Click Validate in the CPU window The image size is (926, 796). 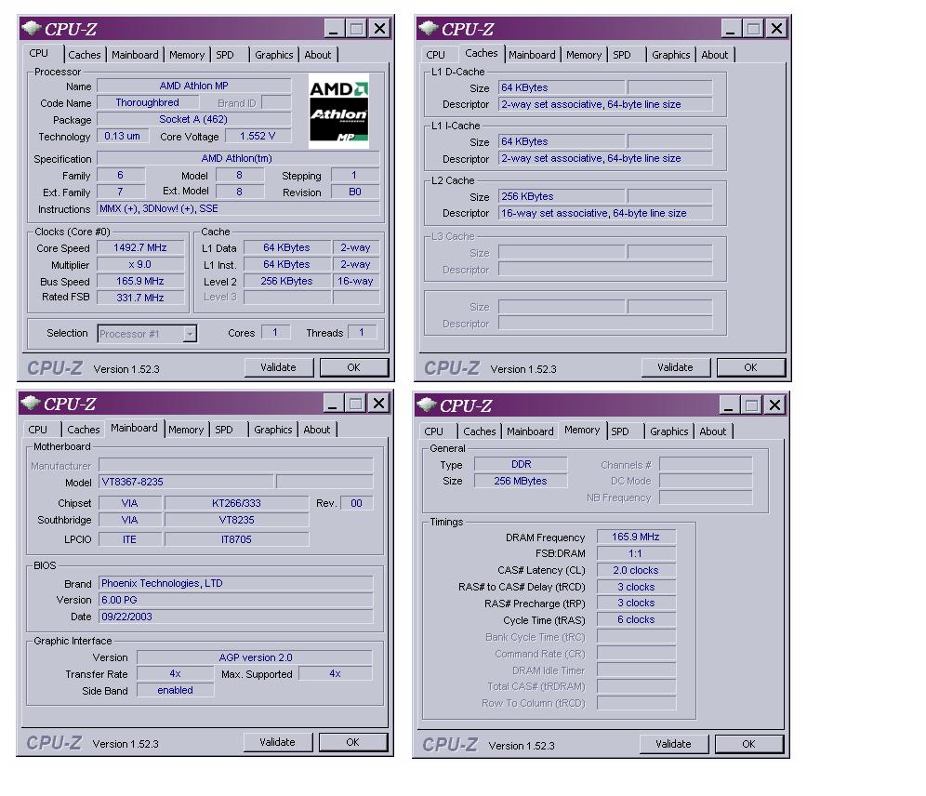pyautogui.click(x=279, y=367)
